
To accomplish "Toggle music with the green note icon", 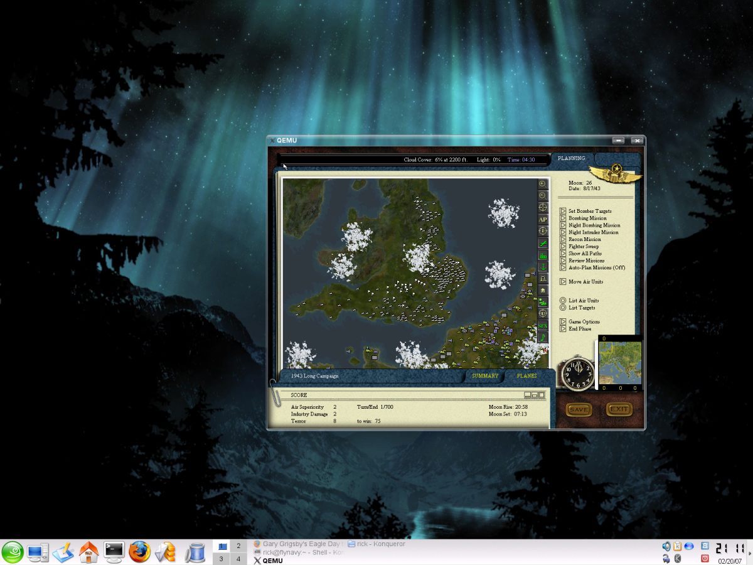I will click(x=543, y=337).
